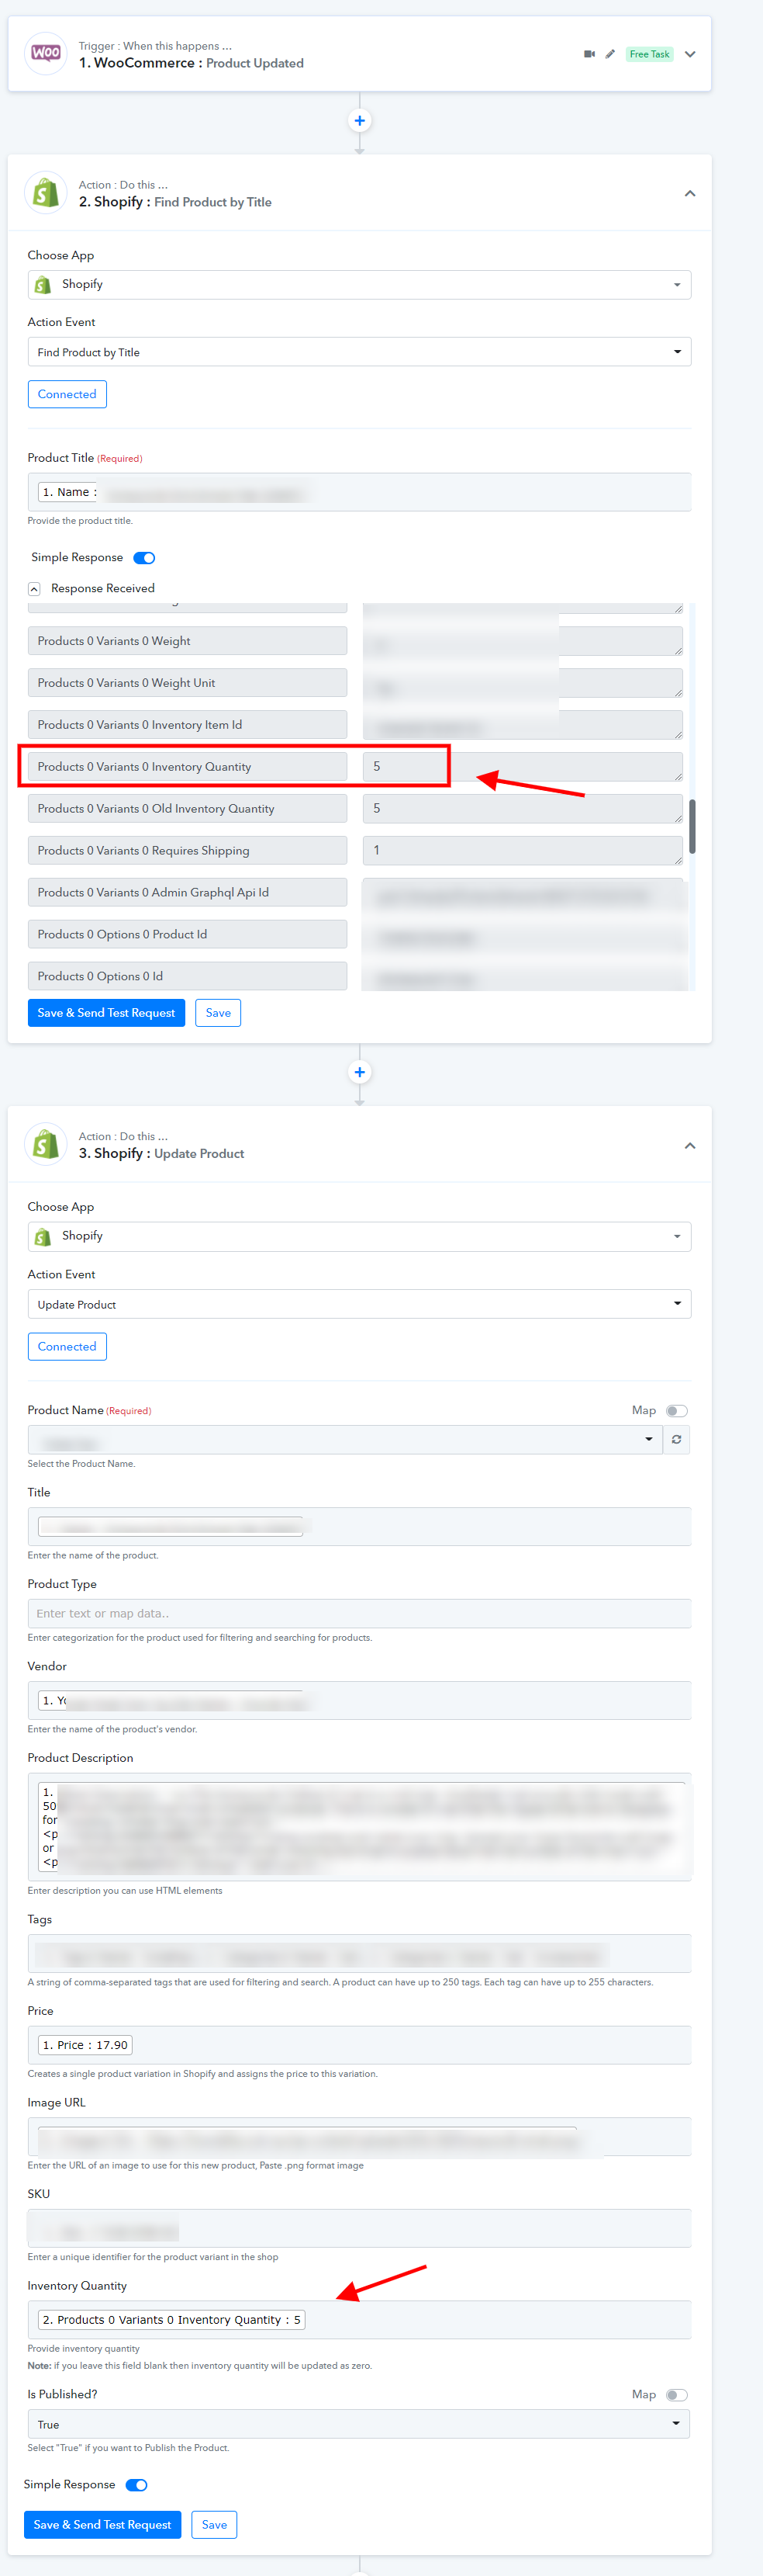Open Action Event dropdown Find Product by Title
Viewport: 763px width, 2576px height.
(x=360, y=352)
